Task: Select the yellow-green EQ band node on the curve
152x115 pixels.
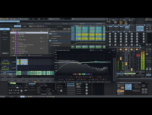Action: tap(80, 64)
